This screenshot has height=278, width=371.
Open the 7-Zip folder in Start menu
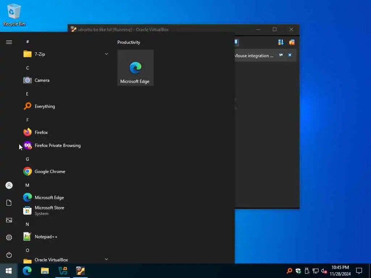tap(66, 54)
